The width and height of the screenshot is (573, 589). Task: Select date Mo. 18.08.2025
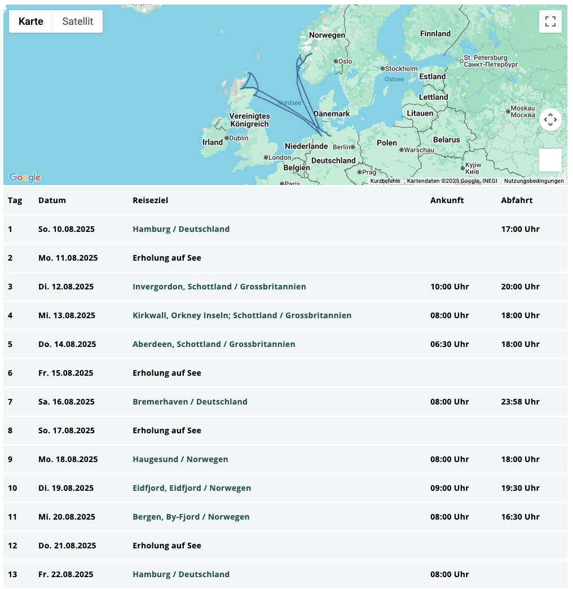pyautogui.click(x=68, y=459)
